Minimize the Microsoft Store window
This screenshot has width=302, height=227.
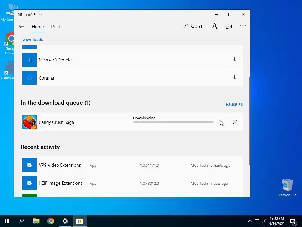pos(216,15)
